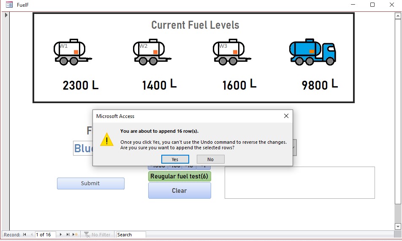The height and width of the screenshot is (241, 402).
Task: Create a new blank record
Action: point(75,235)
